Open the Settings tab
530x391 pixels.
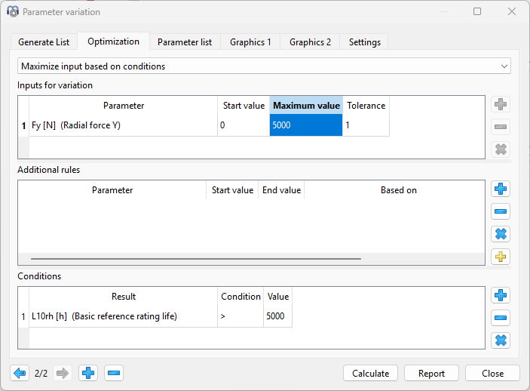pyautogui.click(x=364, y=42)
